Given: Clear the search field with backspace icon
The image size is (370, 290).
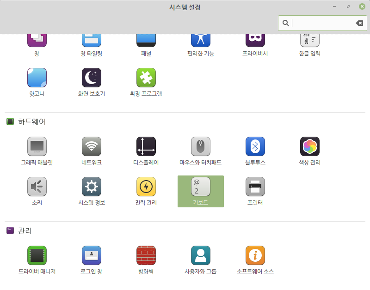Looking at the screenshot, I should [x=359, y=23].
